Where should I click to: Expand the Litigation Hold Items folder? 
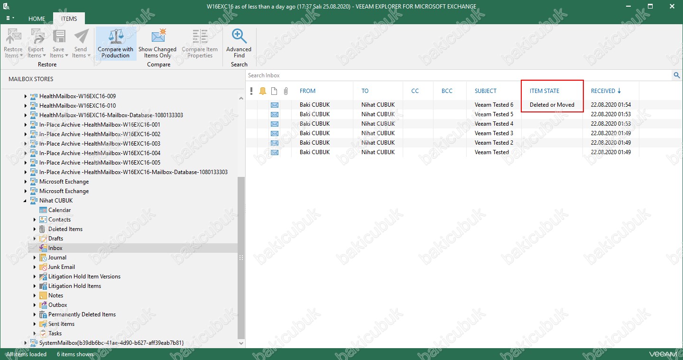[x=35, y=286]
